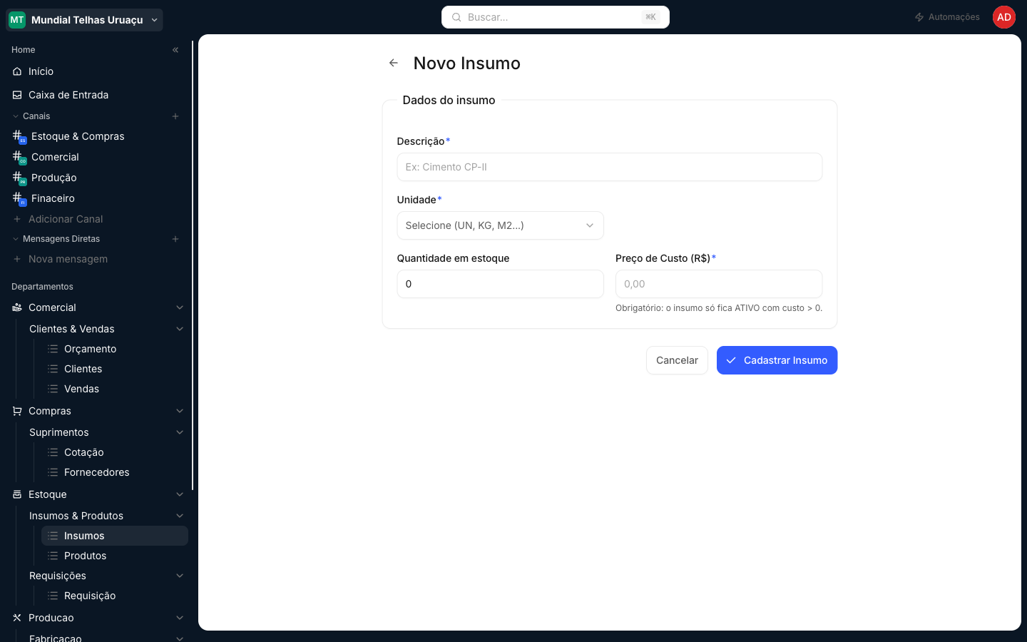Open the AD user avatar
The height and width of the screenshot is (642, 1027).
(1004, 17)
